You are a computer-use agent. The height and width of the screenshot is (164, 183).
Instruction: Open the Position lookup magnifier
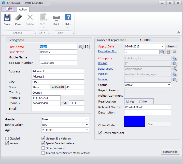[x=175, y=74]
